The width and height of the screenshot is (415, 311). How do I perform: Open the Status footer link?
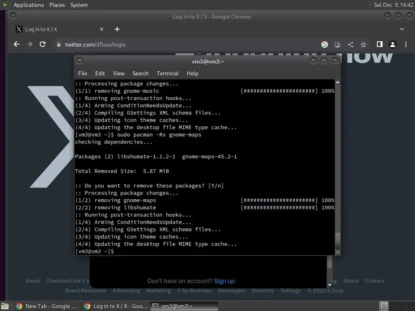pyautogui.click(x=351, y=281)
